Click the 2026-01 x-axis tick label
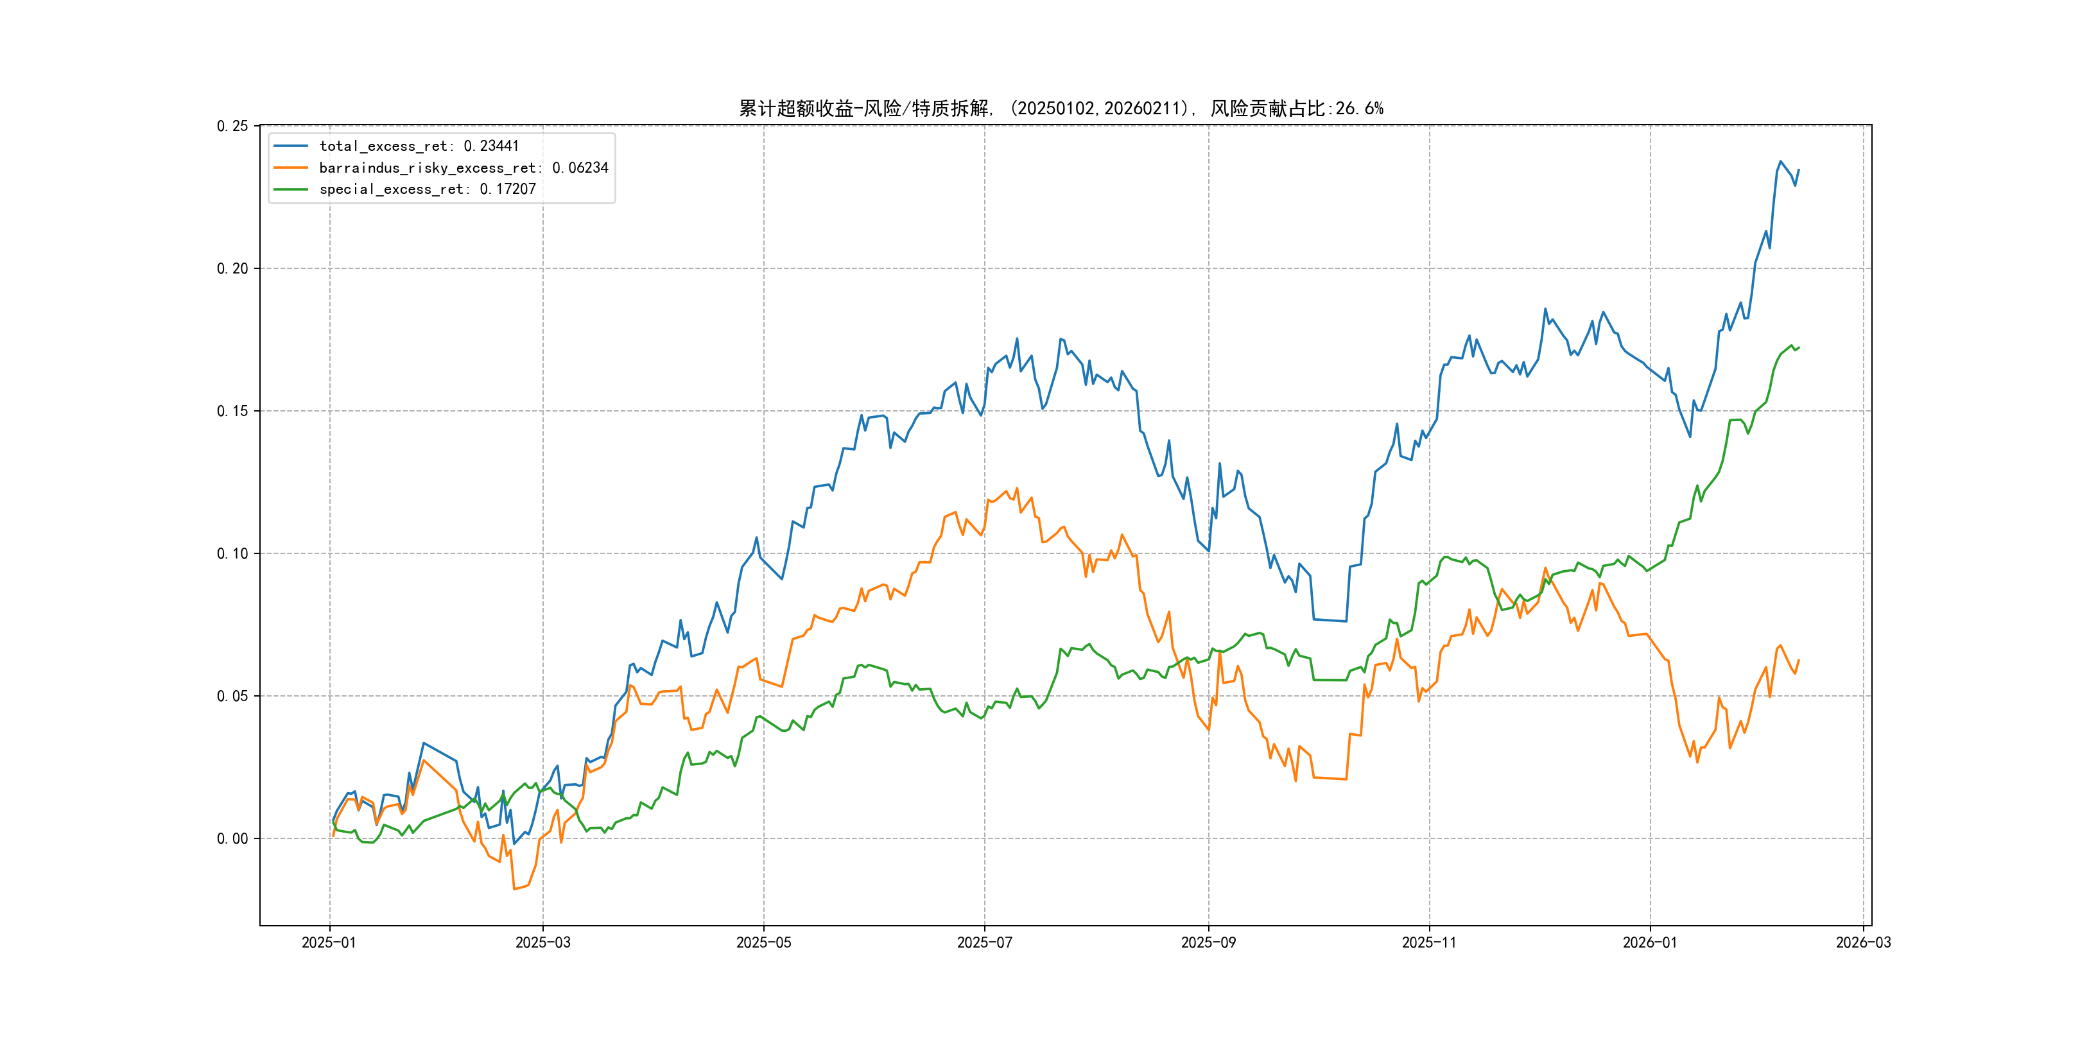 1650,942
